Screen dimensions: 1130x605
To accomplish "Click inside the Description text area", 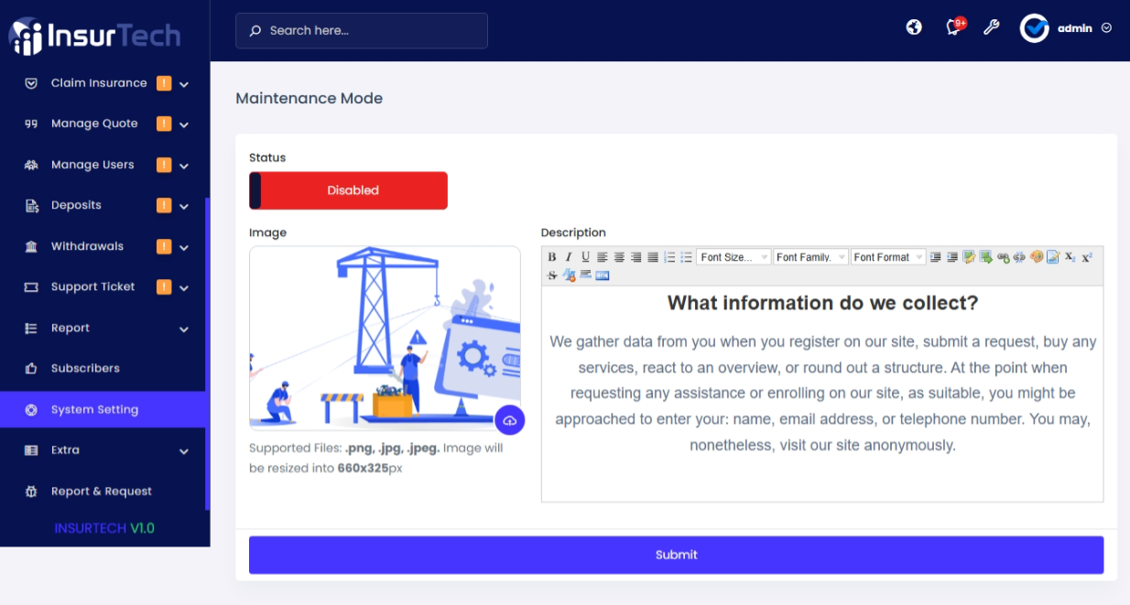I will point(822,394).
